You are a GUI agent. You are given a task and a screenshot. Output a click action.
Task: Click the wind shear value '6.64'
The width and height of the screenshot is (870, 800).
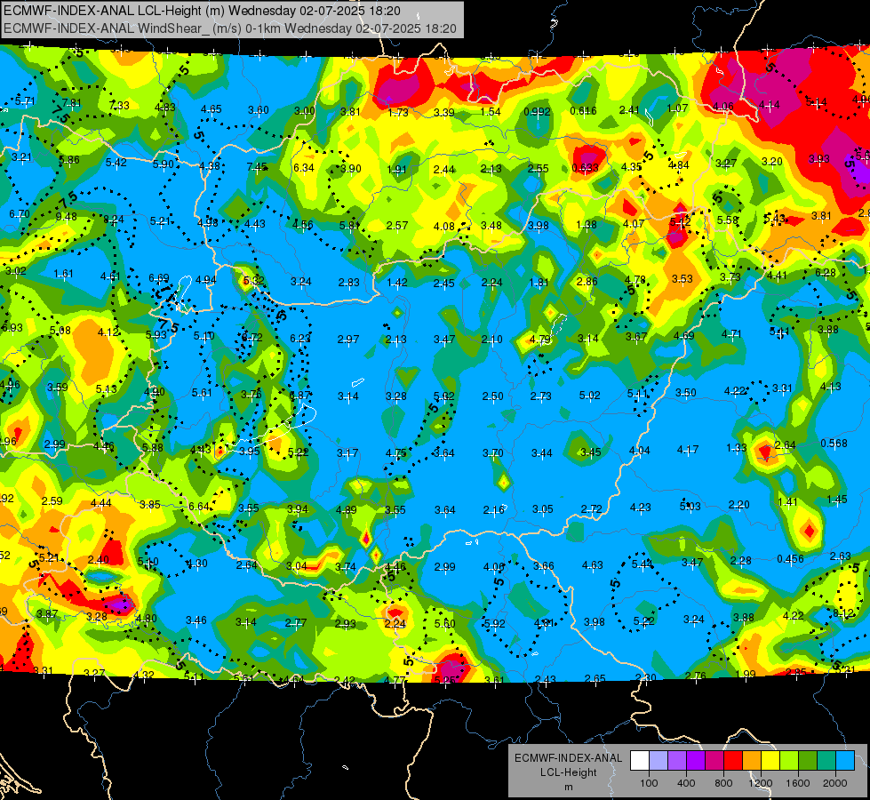pos(199,507)
